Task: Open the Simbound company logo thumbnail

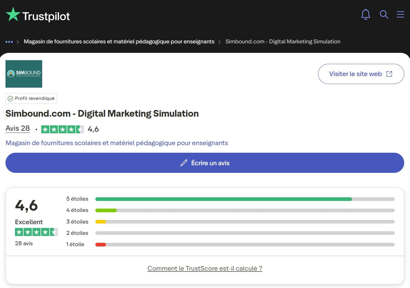Action: (24, 74)
